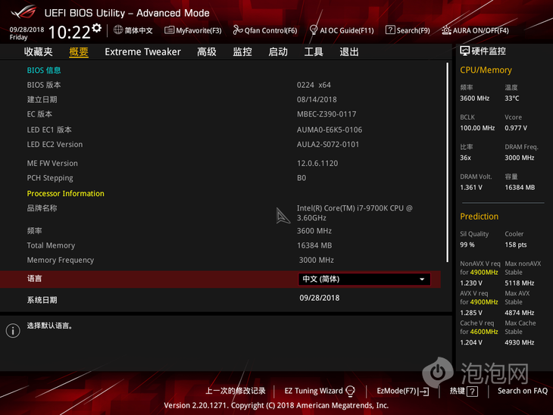Launch EZ Tuning Wizard
Image resolution: width=553 pixels, height=415 pixels.
320,391
